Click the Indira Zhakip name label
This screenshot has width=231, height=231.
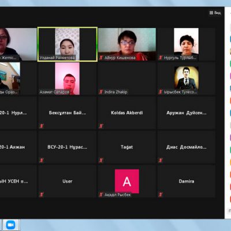115,92
